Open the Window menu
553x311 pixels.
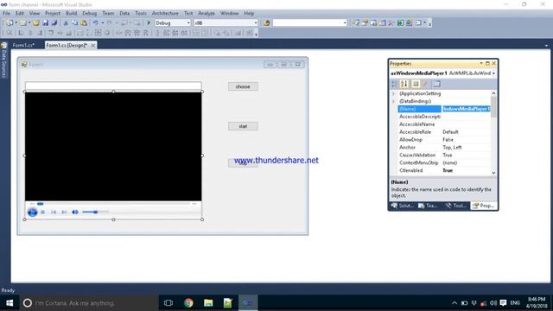(229, 13)
